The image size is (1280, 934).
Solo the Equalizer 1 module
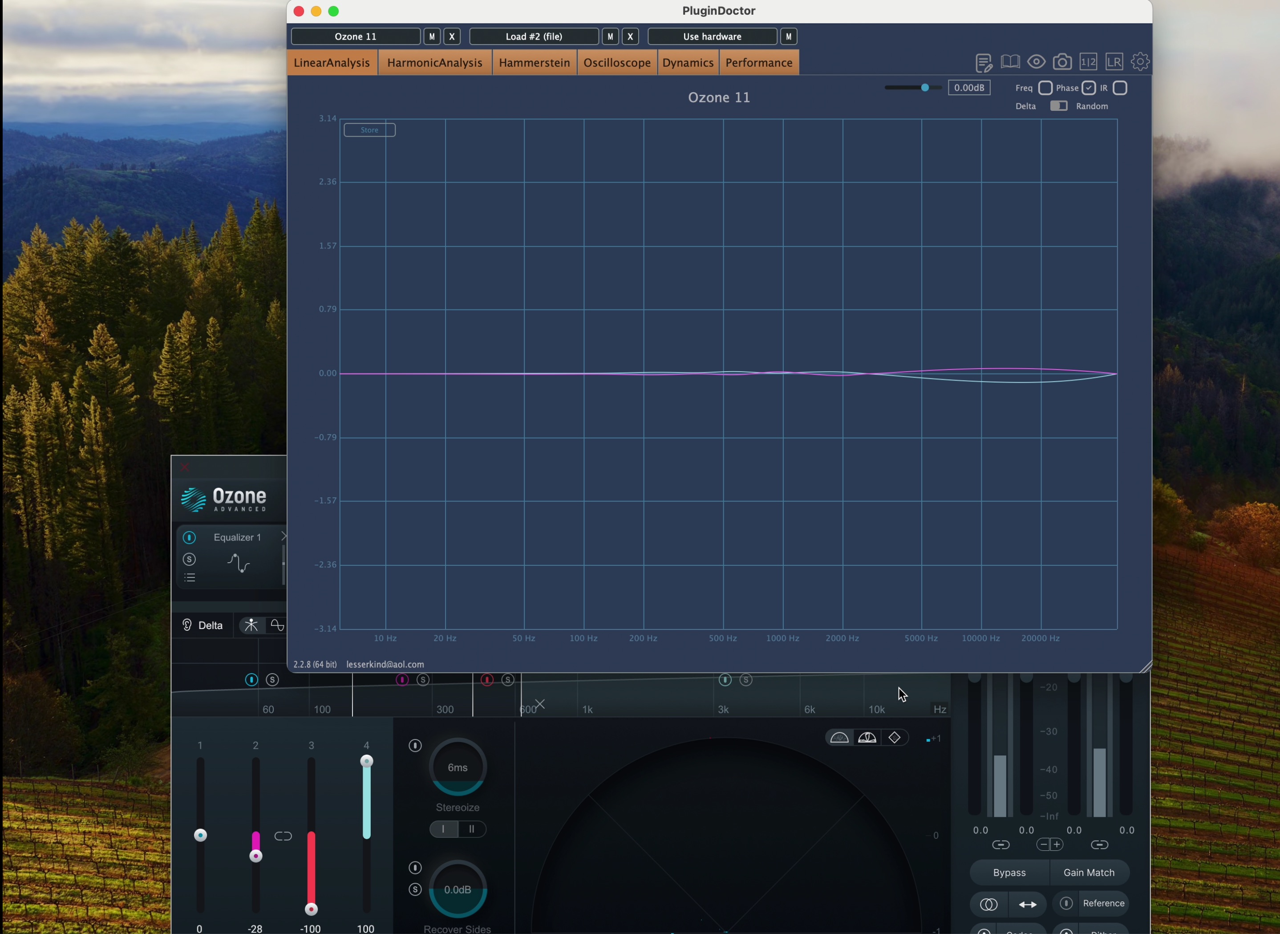tap(189, 559)
